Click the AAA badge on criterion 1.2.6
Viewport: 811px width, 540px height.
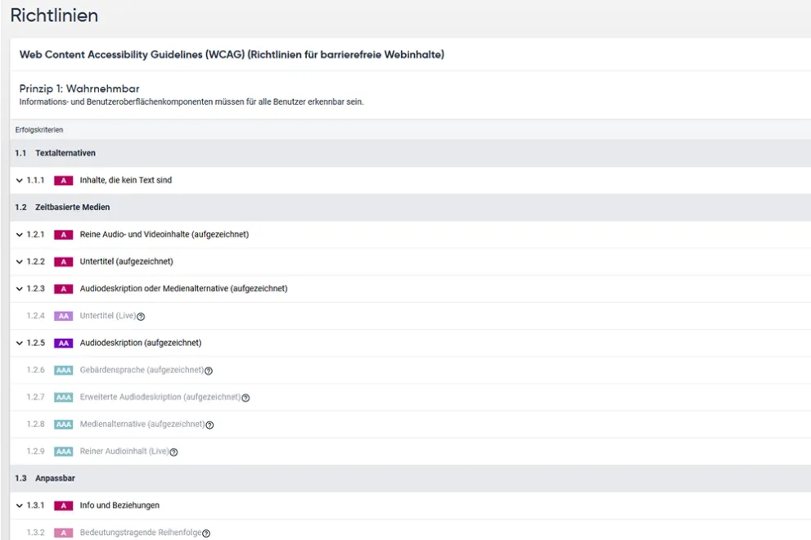(x=63, y=370)
